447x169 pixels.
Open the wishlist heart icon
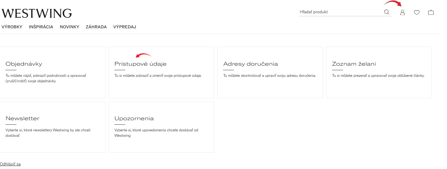point(417,12)
